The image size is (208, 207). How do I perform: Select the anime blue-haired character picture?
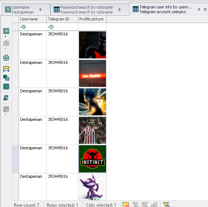[92, 102]
